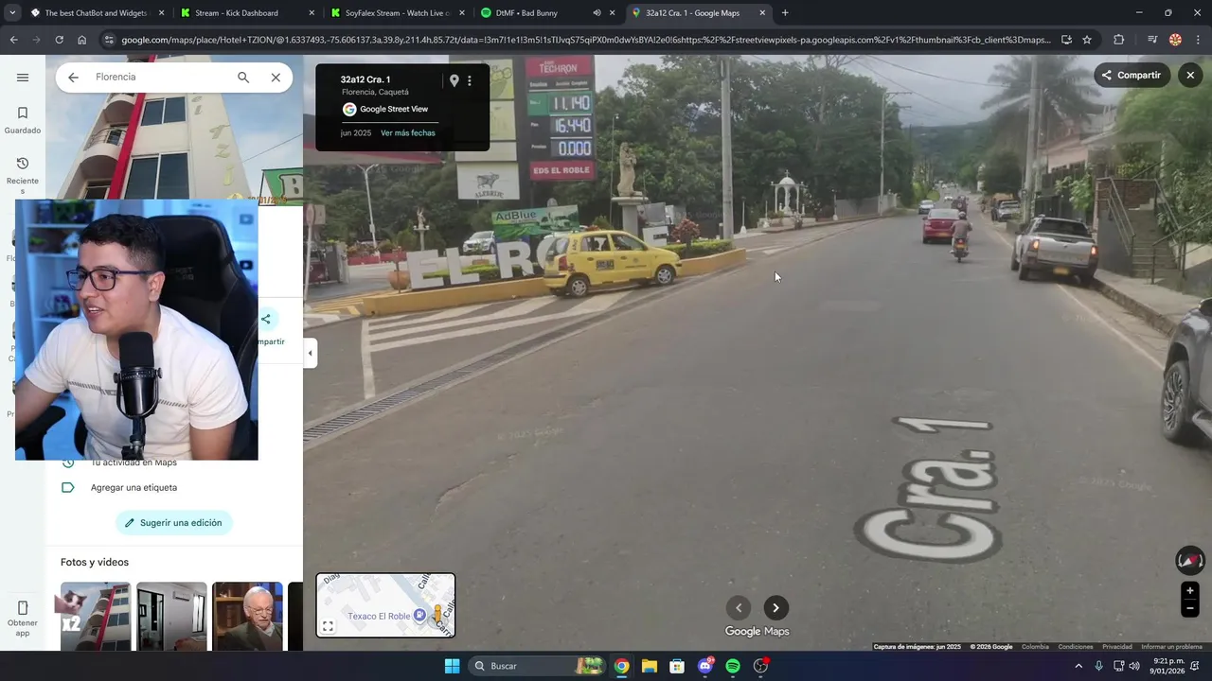Click the address bar URL
This screenshot has height=681, width=1212.
(x=585, y=40)
